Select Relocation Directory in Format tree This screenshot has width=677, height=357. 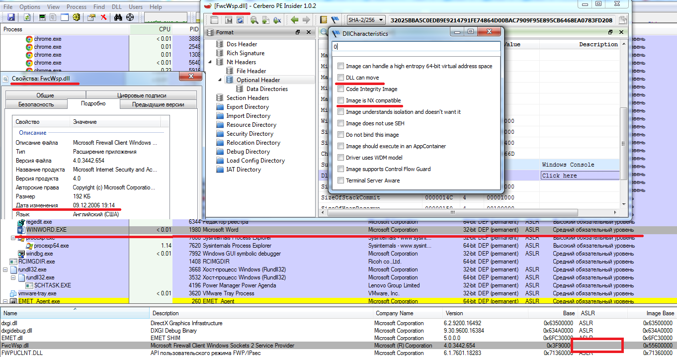pyautogui.click(x=253, y=143)
